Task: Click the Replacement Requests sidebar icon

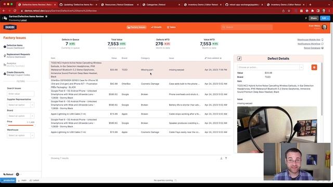Action: (x=5, y=56)
